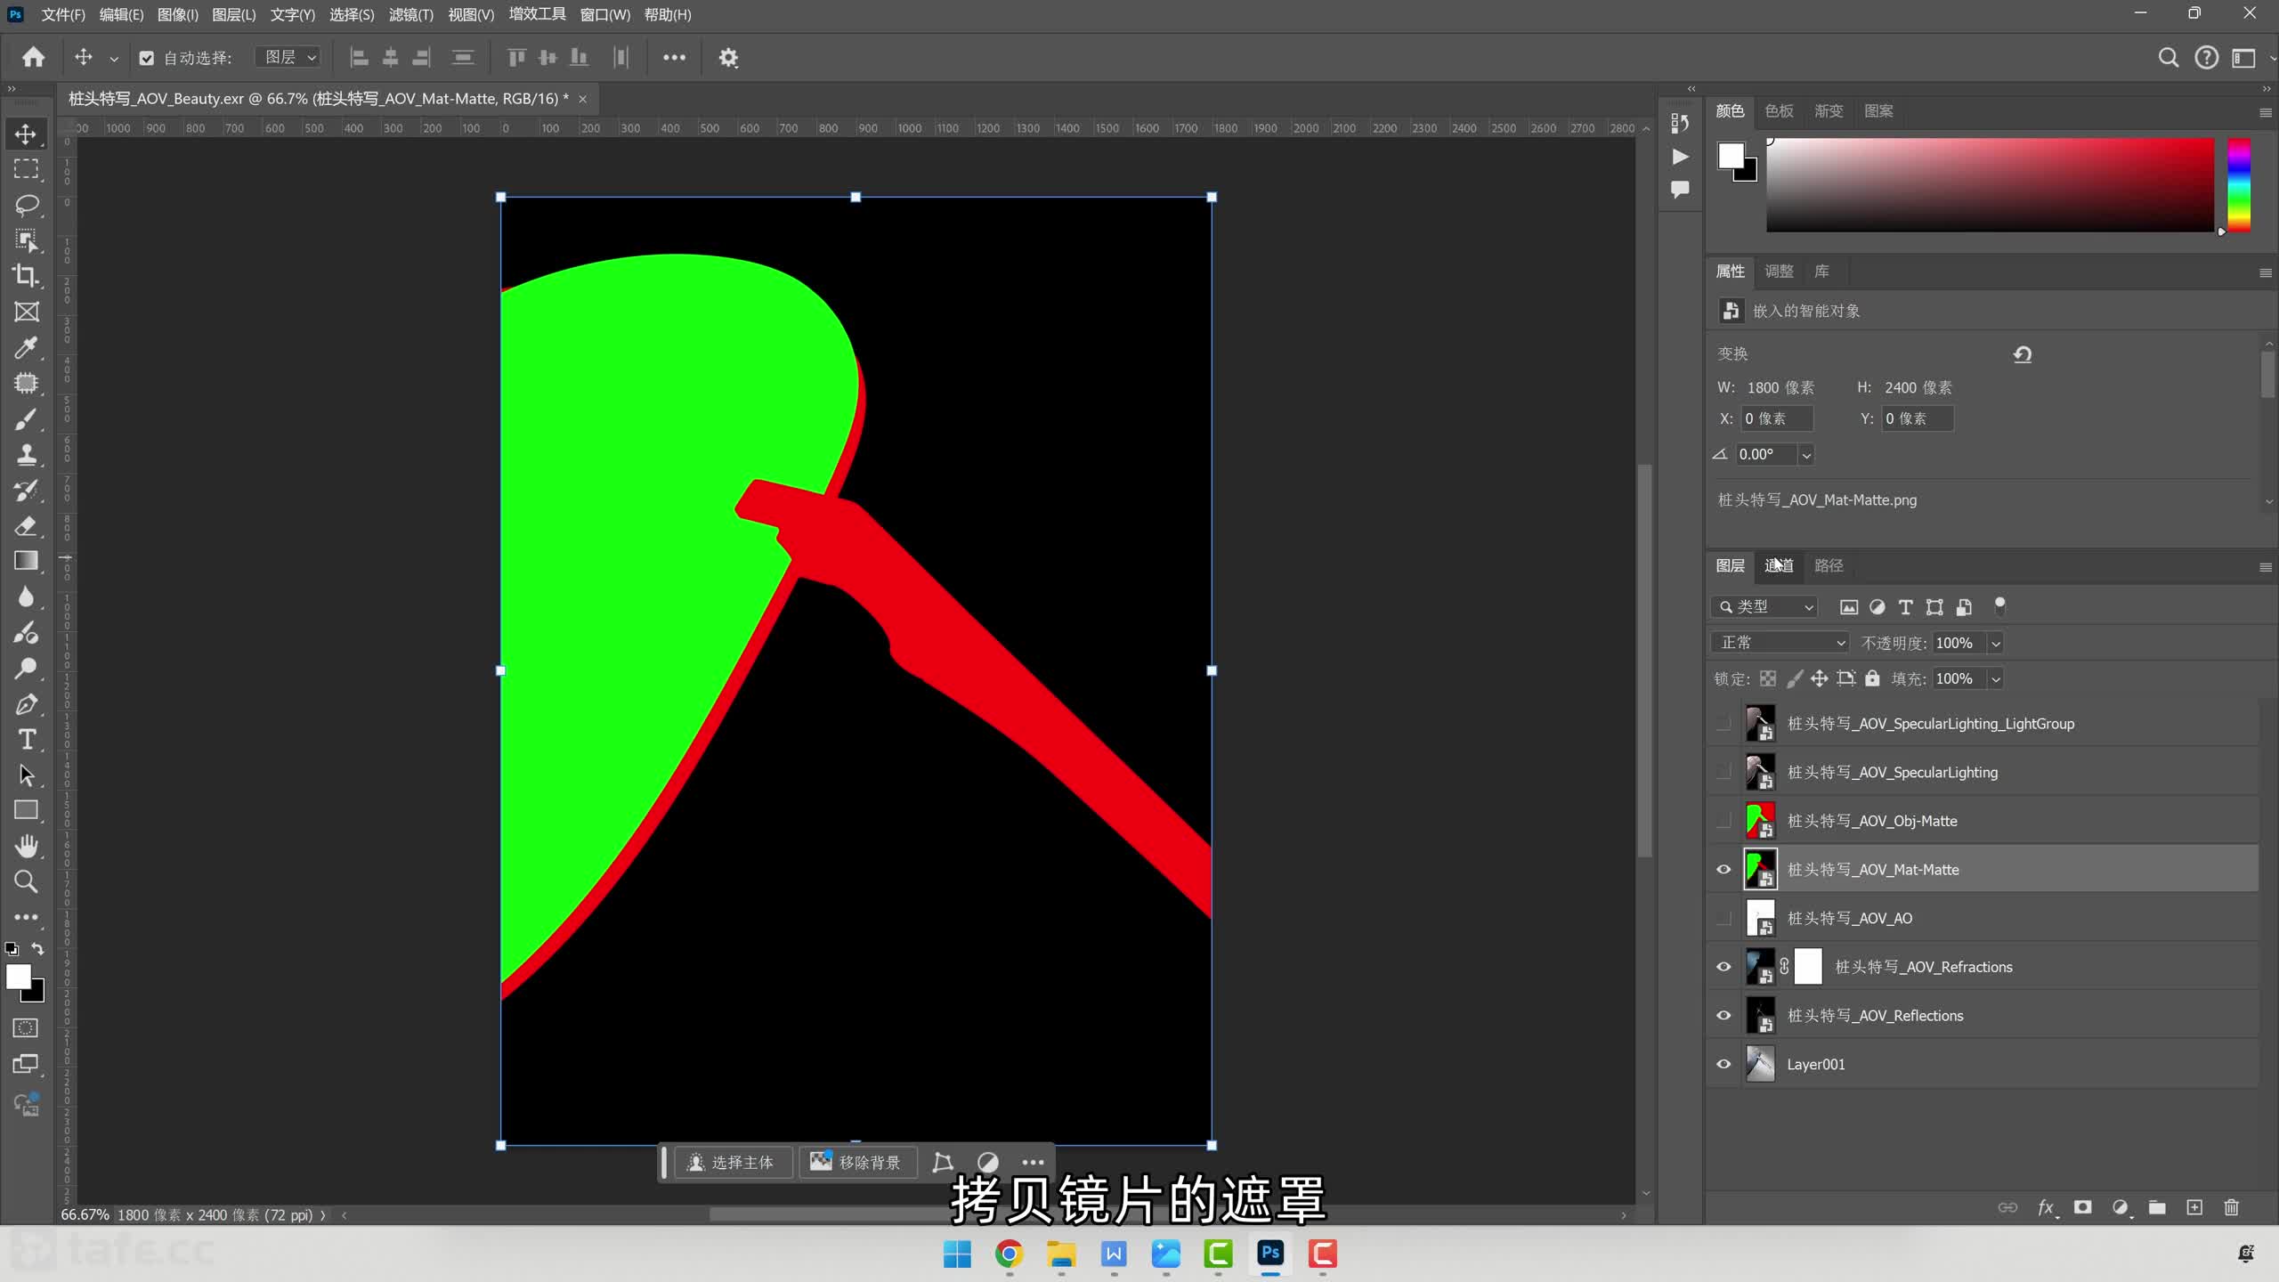Open the Move tool preset picker arrow
Viewport: 2279px width, 1282px height.
[x=114, y=59]
